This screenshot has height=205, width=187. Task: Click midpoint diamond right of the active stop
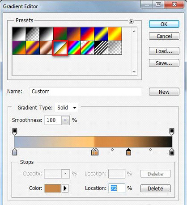[x=150, y=150]
